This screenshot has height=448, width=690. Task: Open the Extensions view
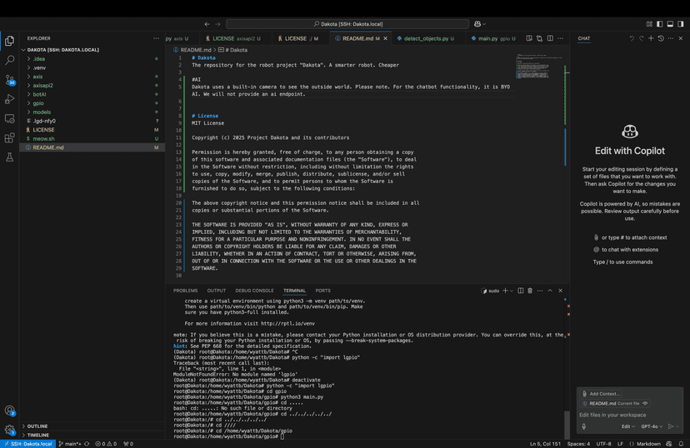point(10,137)
